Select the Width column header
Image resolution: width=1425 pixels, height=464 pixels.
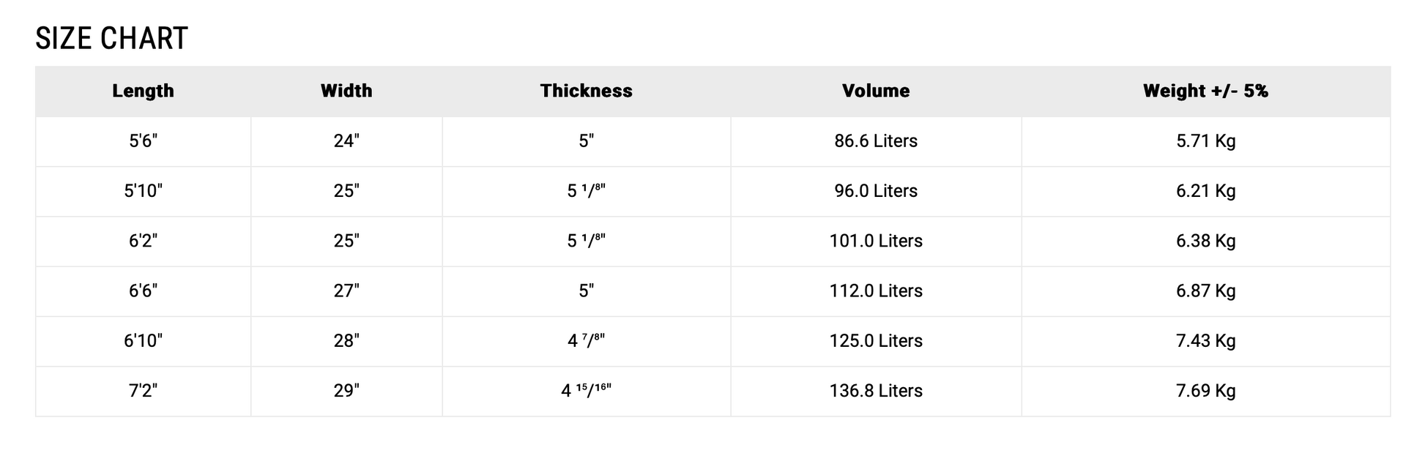pos(346,91)
